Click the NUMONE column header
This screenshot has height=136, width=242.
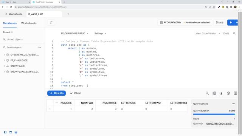pyautogui.click(x=66, y=103)
